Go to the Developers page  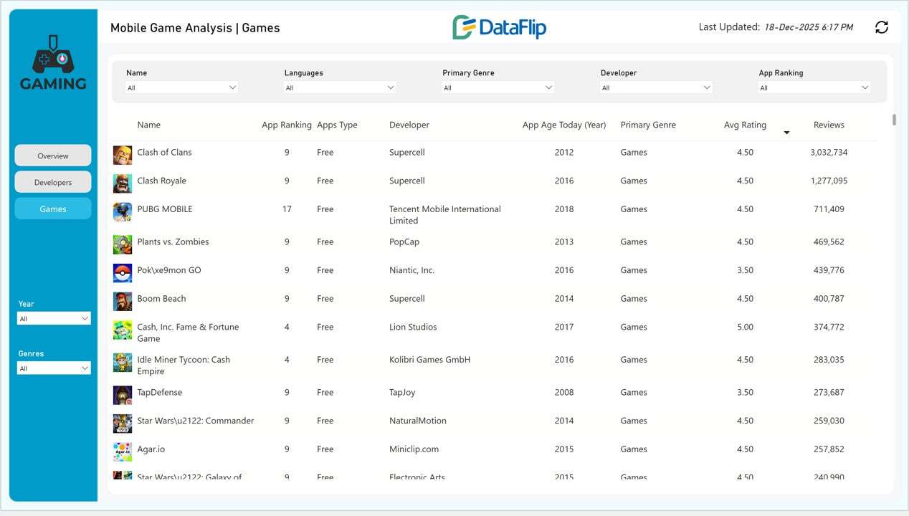pos(53,182)
